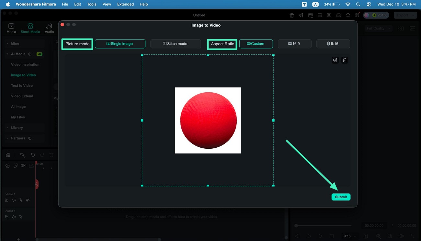
Task: Click the save project floppy disk icon
Action: click(x=329, y=15)
